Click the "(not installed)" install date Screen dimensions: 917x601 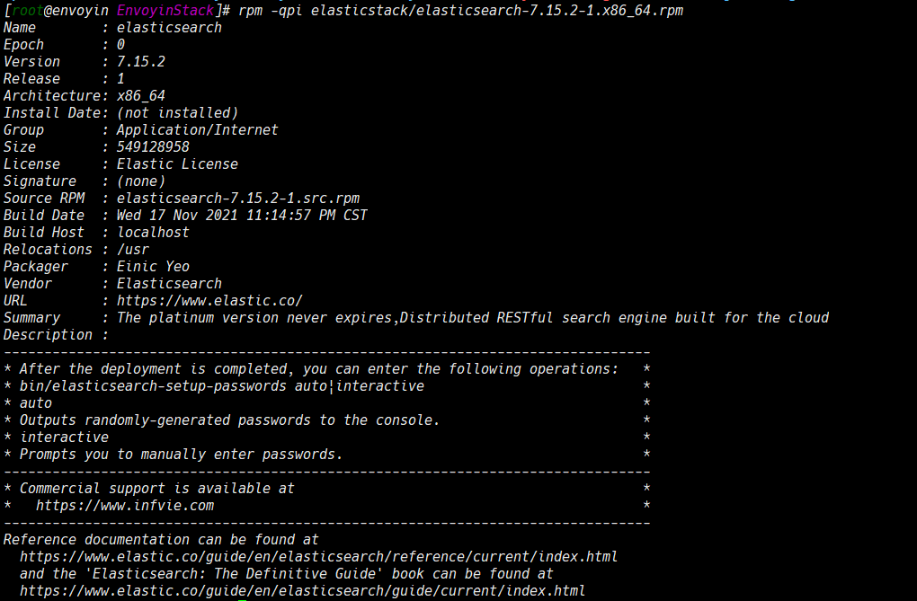tap(177, 112)
